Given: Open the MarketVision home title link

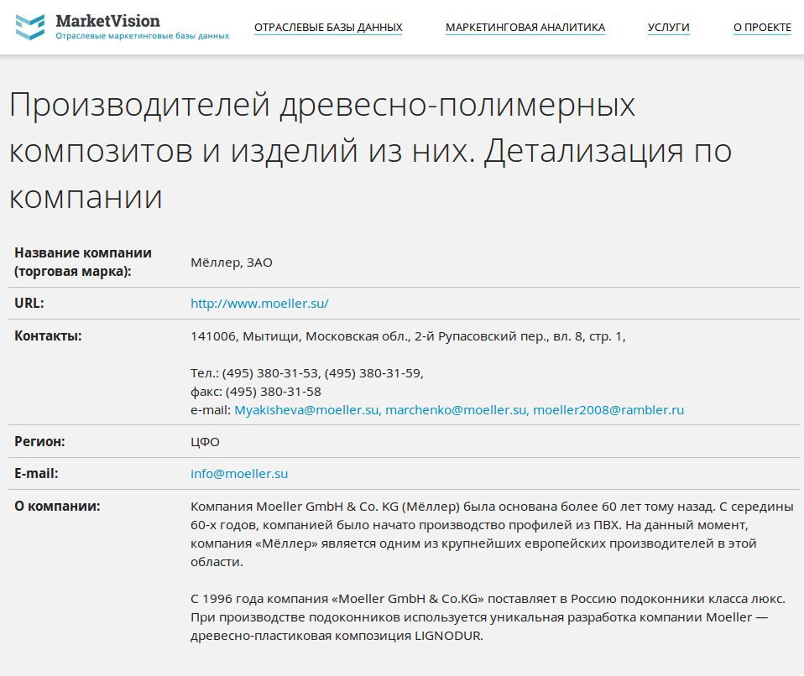Looking at the screenshot, I should pos(107,21).
